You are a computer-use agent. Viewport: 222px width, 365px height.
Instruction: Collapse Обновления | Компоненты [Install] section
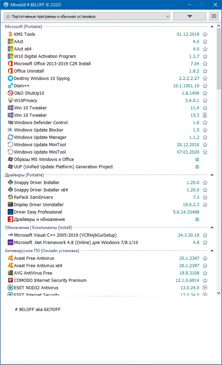[x=212, y=228]
